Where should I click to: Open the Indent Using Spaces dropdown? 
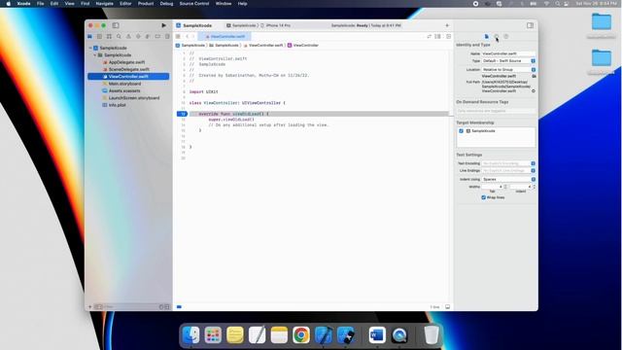click(508, 179)
